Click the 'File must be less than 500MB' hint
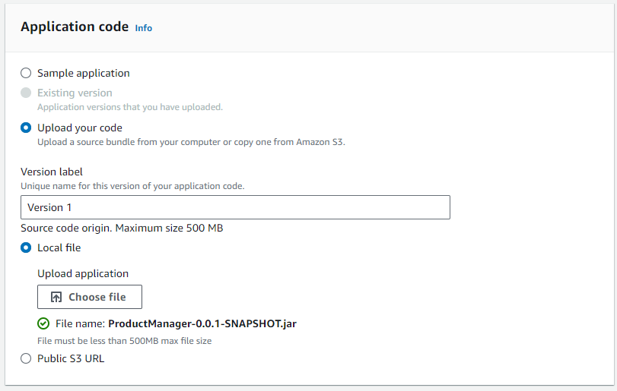The width and height of the screenshot is (617, 391). point(124,341)
